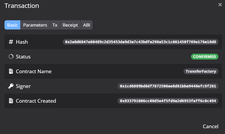Click the Status spinner icon
The image size is (225, 134).
click(x=11, y=57)
